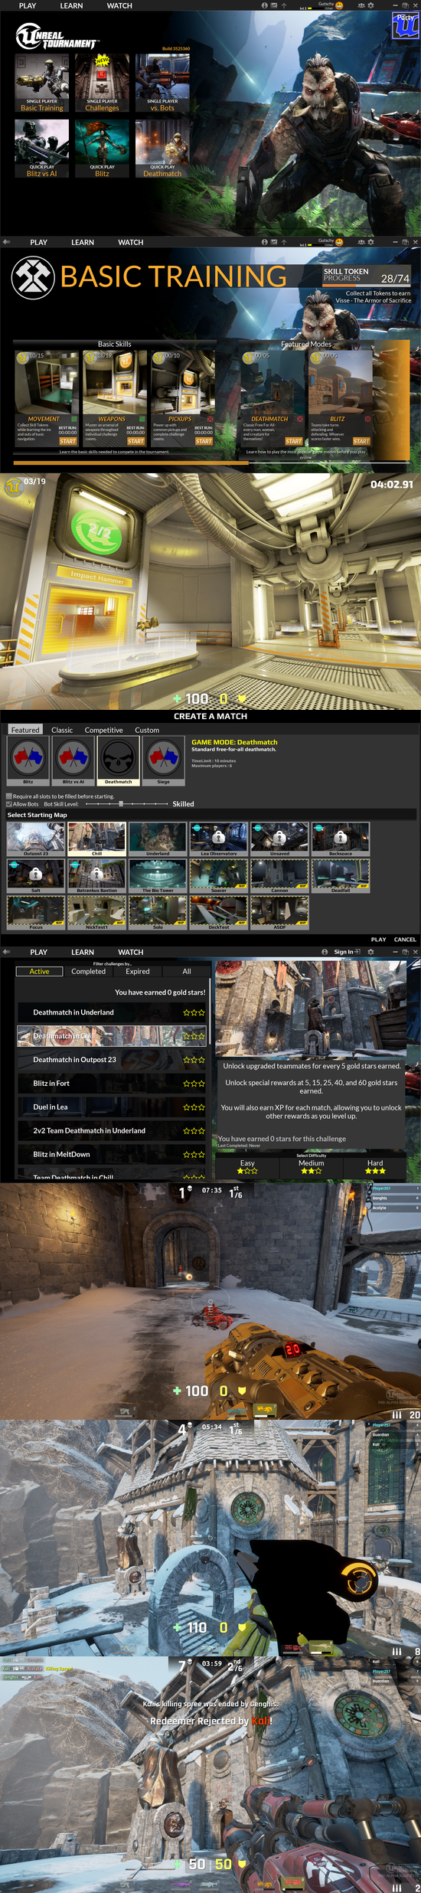Viewport: 421px width, 1893px height.
Task: Open the Party icon on home screen
Action: (405, 25)
